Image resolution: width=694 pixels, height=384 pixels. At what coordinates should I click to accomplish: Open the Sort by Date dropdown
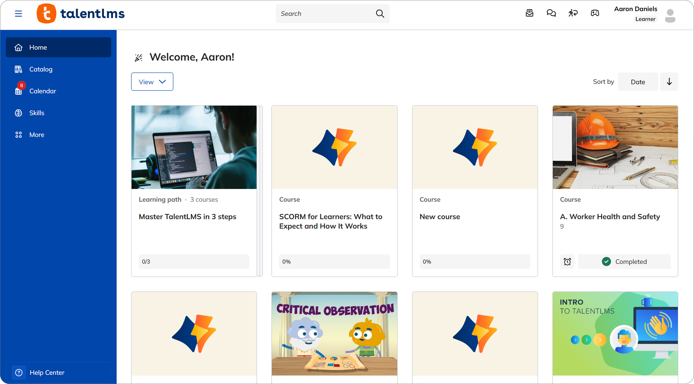pyautogui.click(x=638, y=82)
